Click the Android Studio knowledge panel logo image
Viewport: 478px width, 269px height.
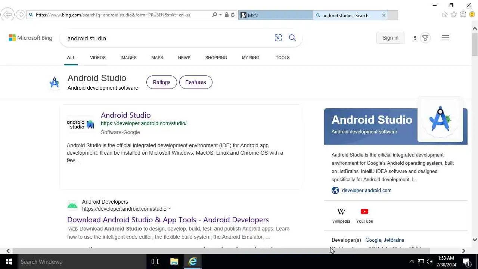click(x=440, y=120)
